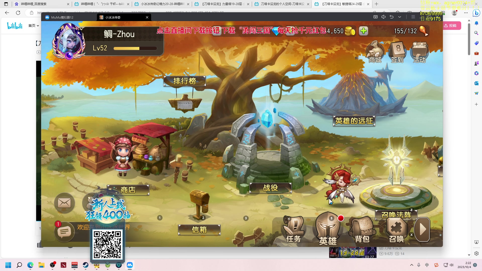Image resolution: width=482 pixels, height=271 pixels.
Task: Open Edge sidebar tools briefcase icon
Action: pyautogui.click(x=476, y=53)
